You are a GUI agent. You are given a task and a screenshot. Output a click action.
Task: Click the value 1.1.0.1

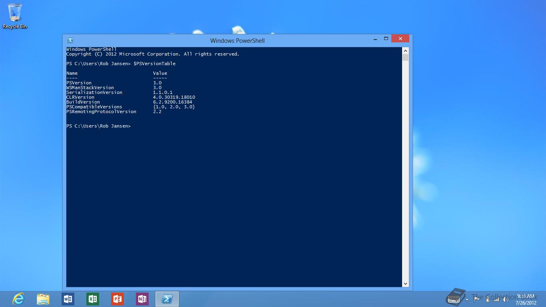point(163,92)
